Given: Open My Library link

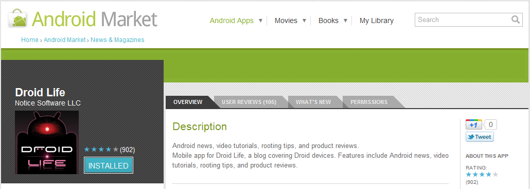Looking at the screenshot, I should tap(377, 20).
